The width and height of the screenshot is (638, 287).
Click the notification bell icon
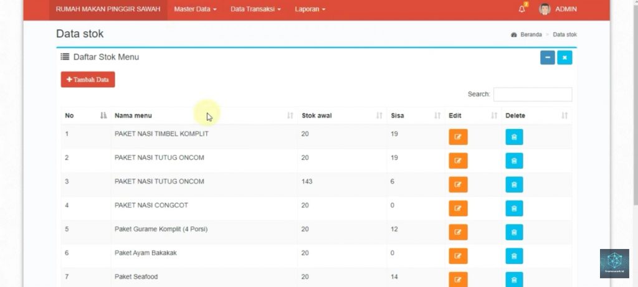pos(522,9)
